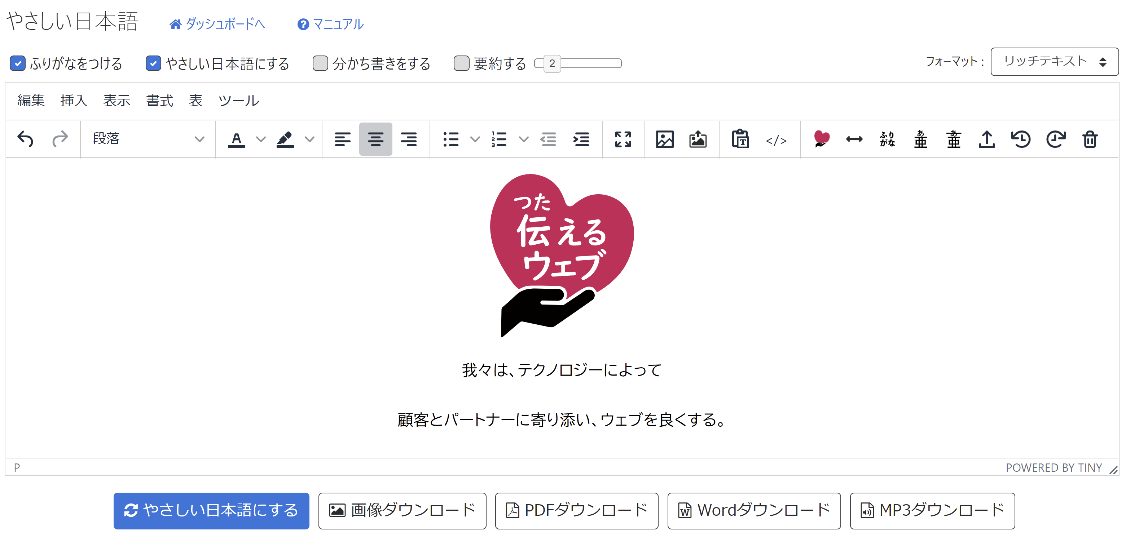Open the マニュアル help link

(x=330, y=24)
